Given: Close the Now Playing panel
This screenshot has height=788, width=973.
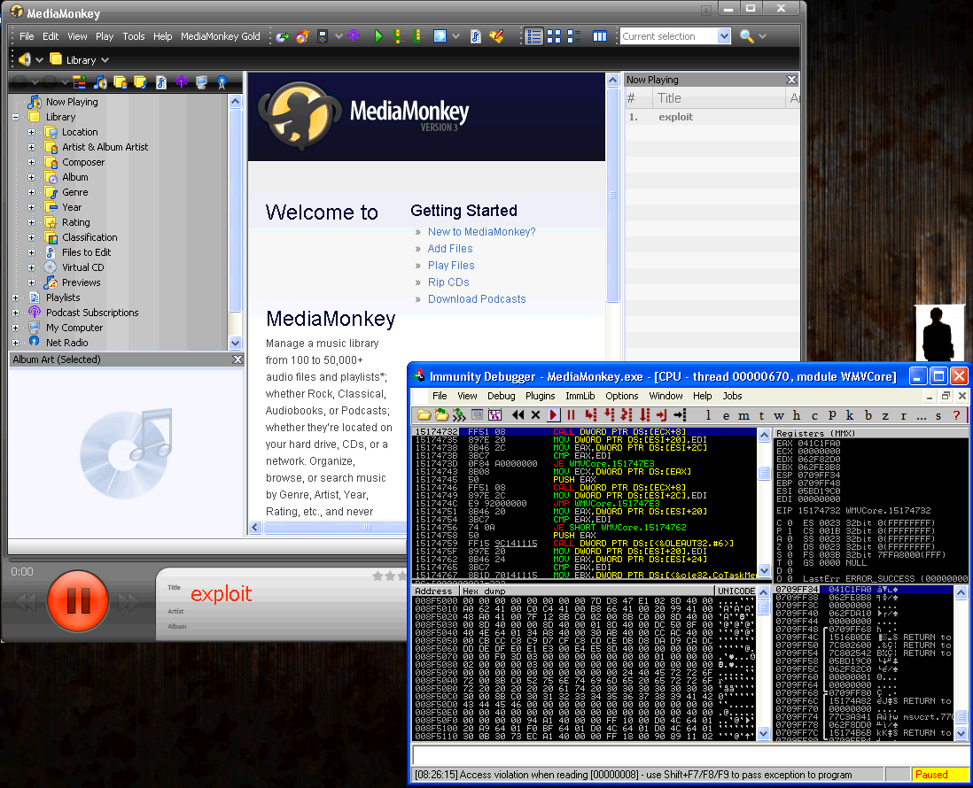Looking at the screenshot, I should tap(791, 80).
